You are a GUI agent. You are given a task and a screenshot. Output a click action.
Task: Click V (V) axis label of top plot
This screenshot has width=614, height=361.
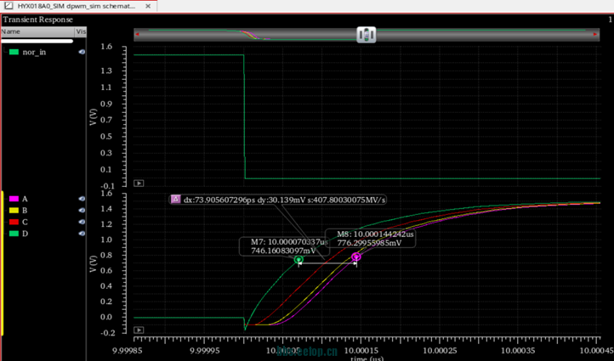(x=93, y=117)
